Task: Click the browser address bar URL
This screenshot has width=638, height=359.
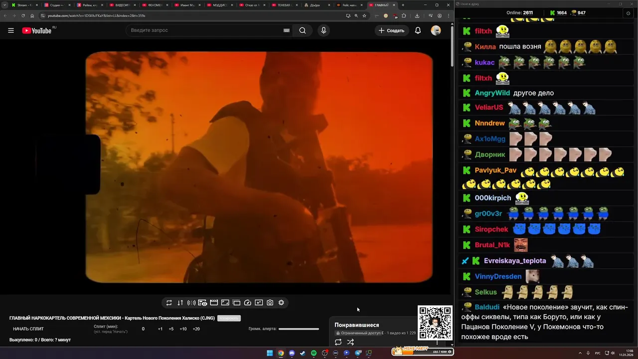Action: (96, 15)
